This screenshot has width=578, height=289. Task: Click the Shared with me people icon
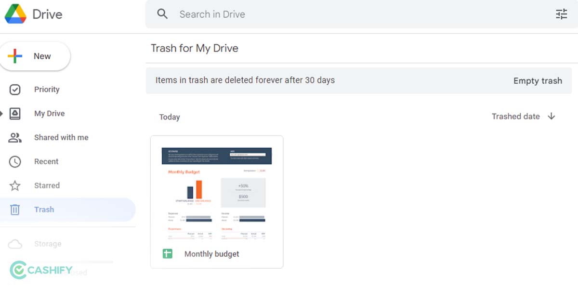click(16, 137)
